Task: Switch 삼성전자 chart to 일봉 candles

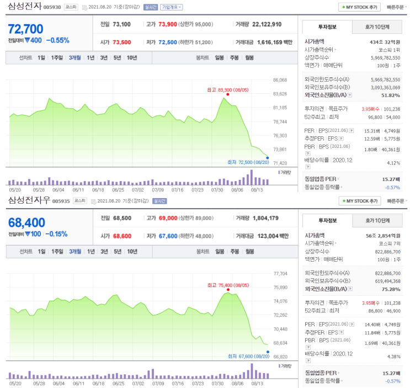Action: [x=220, y=58]
